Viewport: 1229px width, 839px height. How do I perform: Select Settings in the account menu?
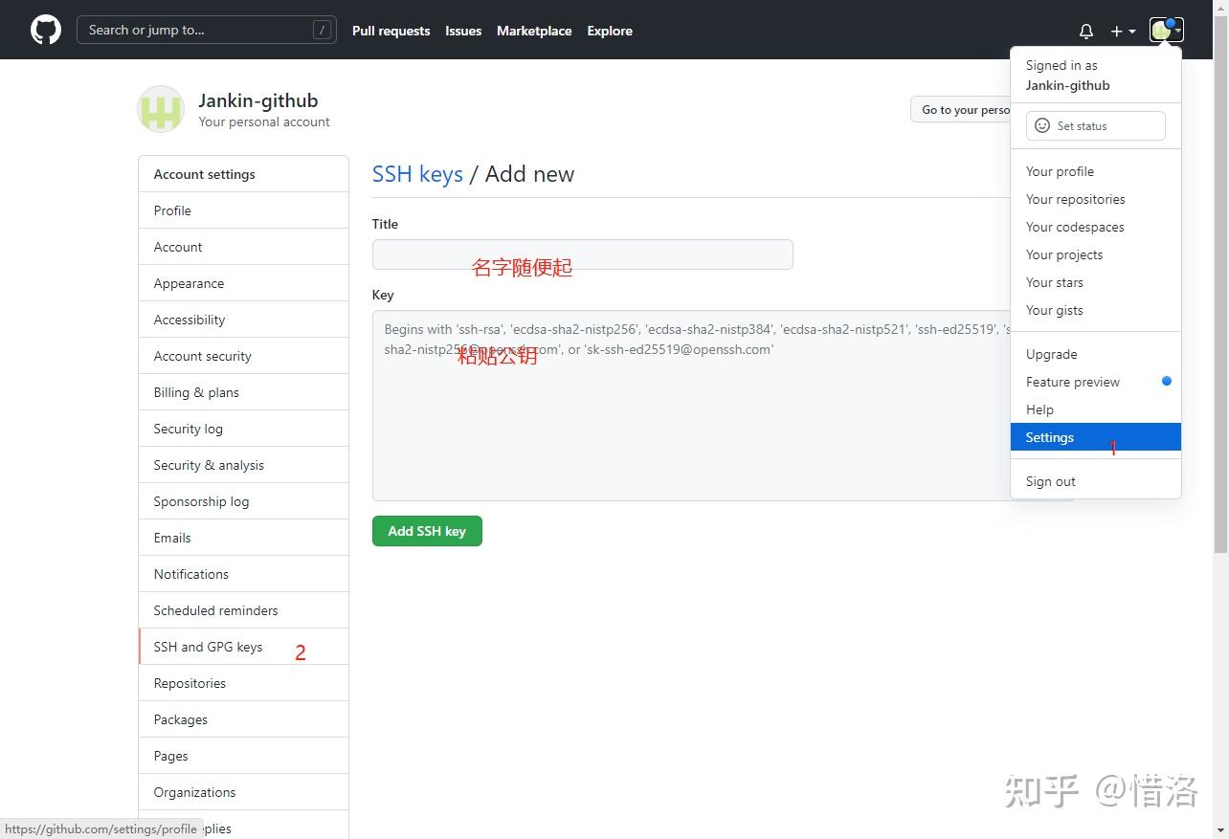tap(1049, 437)
